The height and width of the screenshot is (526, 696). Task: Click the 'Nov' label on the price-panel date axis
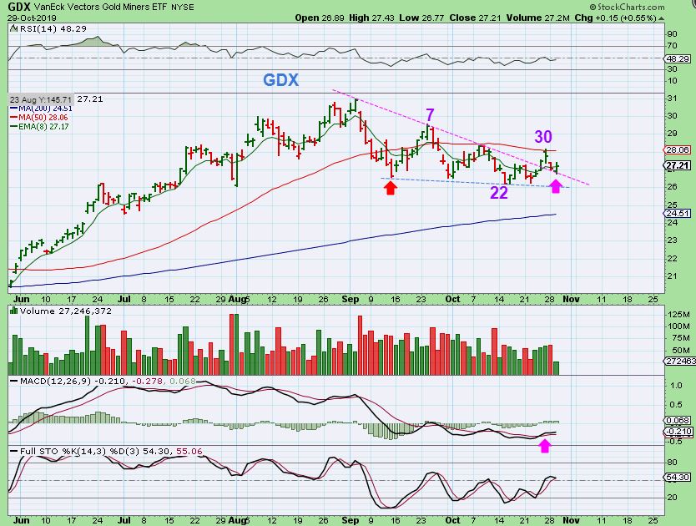[571, 300]
